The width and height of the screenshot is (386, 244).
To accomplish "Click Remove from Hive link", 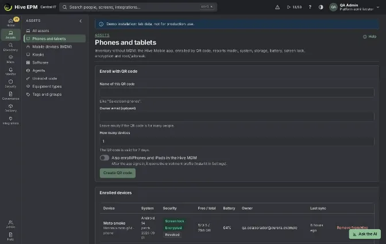I will 352,227.
